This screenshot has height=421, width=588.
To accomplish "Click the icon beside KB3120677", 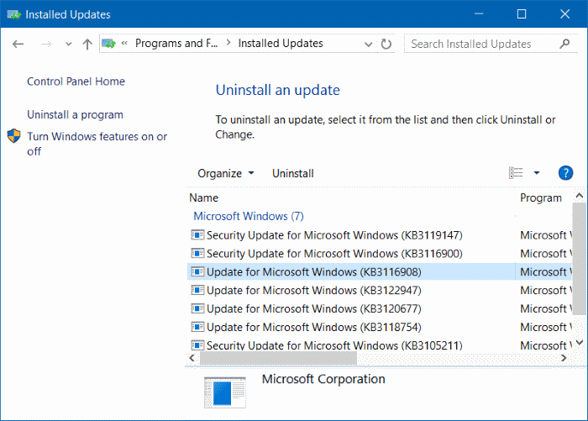I will 197,308.
